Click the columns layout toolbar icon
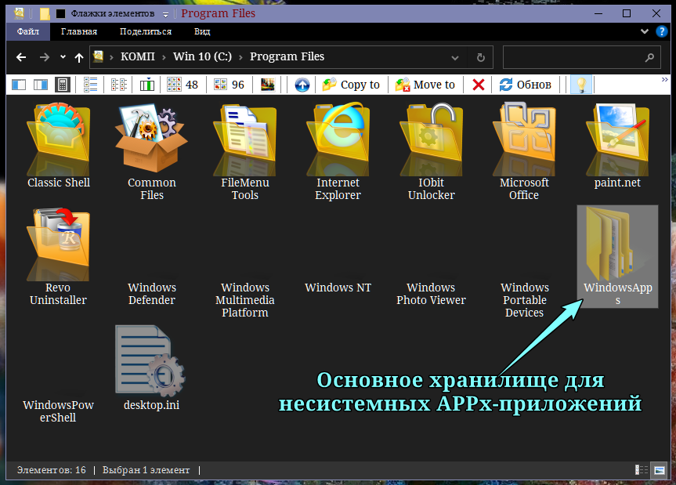Image resolution: width=676 pixels, height=485 pixels. [147, 85]
